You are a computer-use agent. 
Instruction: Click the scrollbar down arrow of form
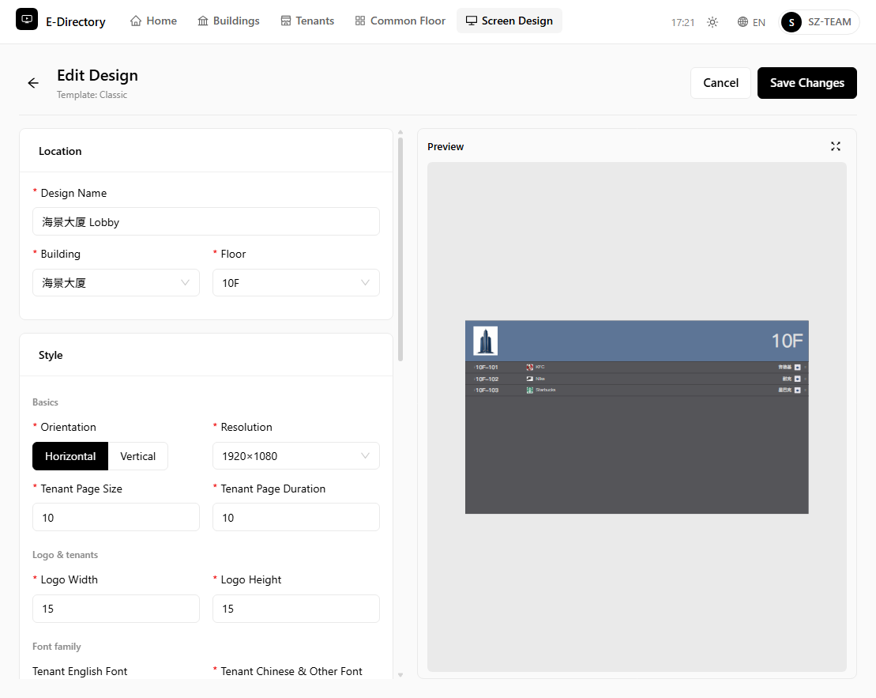pos(400,675)
